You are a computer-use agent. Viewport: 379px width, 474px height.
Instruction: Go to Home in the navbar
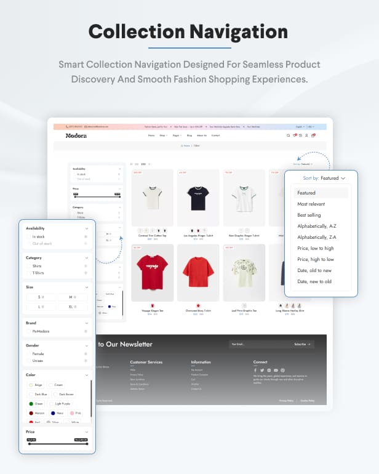(151, 135)
